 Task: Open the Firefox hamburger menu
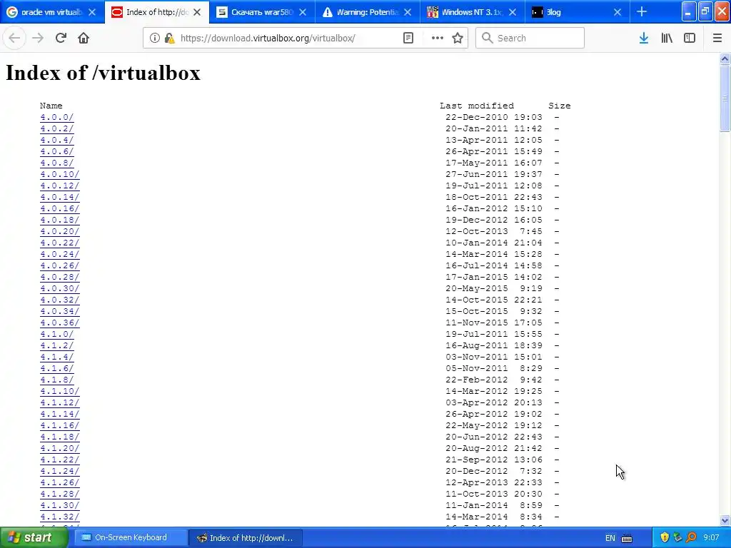717,38
